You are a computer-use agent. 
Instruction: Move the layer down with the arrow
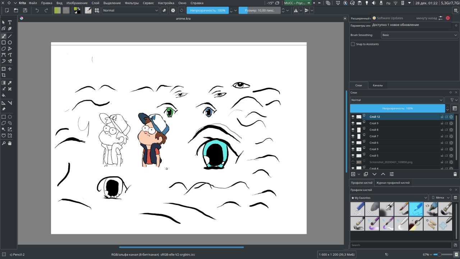[374, 174]
